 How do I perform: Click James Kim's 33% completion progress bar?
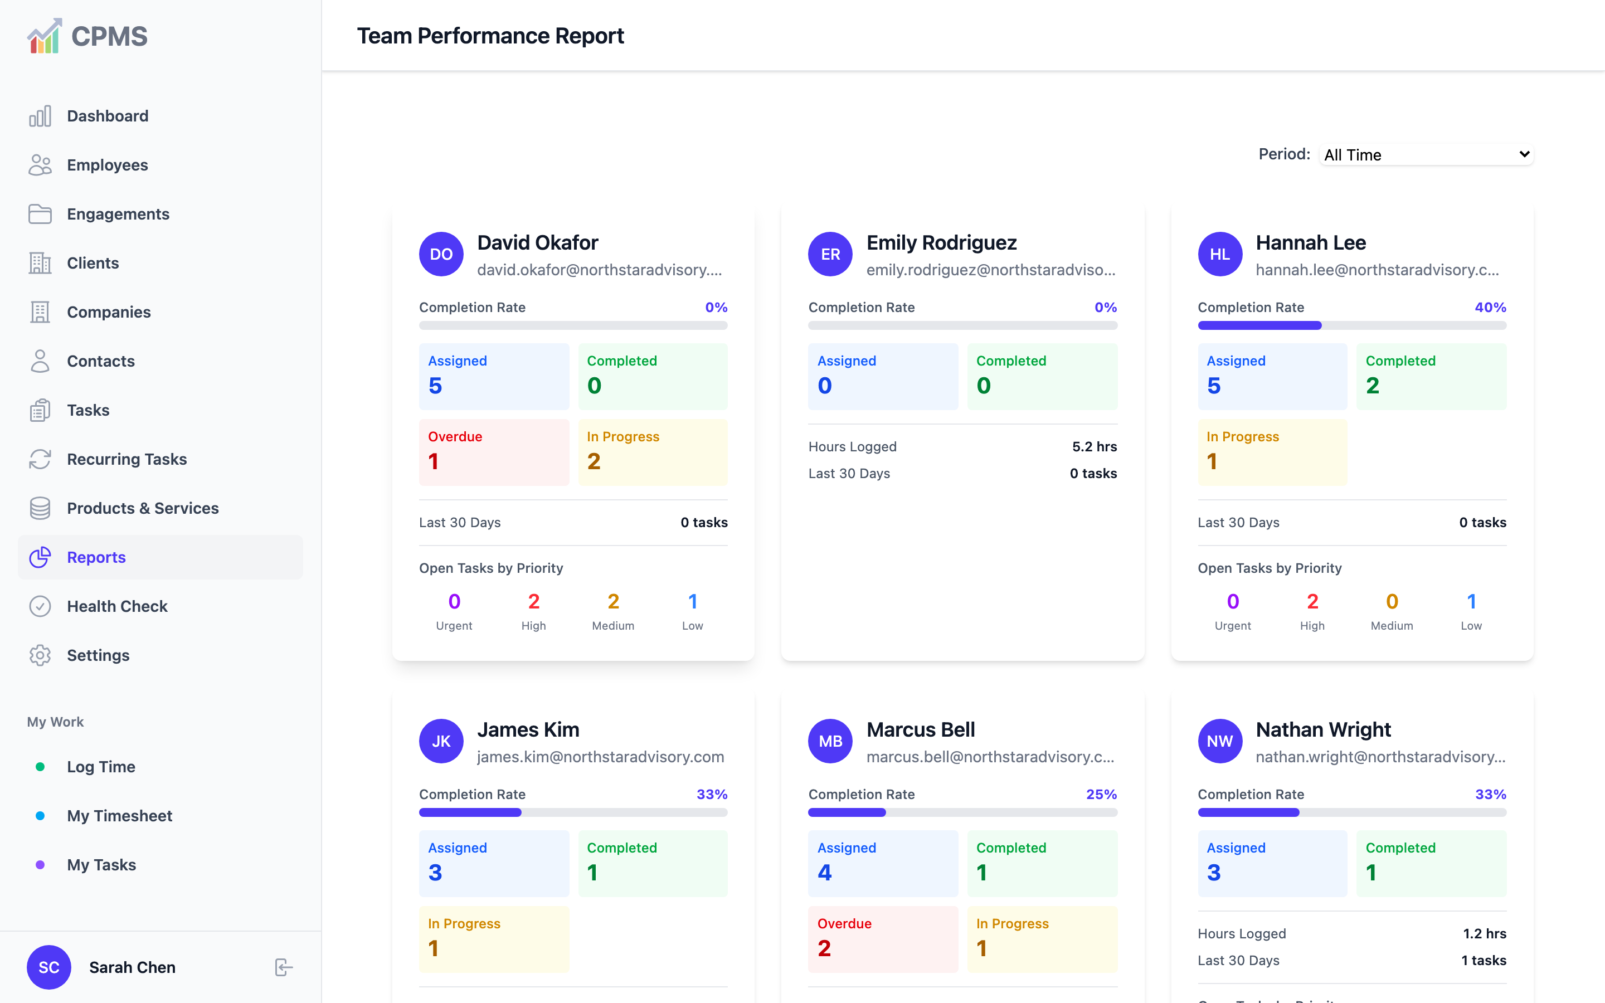click(x=573, y=812)
